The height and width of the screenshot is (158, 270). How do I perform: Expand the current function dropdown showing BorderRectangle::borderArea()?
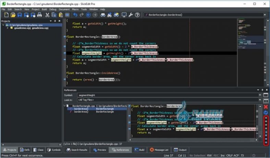(265, 15)
